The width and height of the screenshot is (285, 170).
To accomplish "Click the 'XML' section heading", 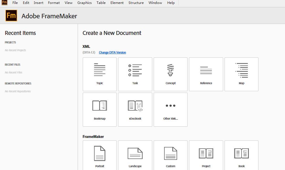I will 86,46.
